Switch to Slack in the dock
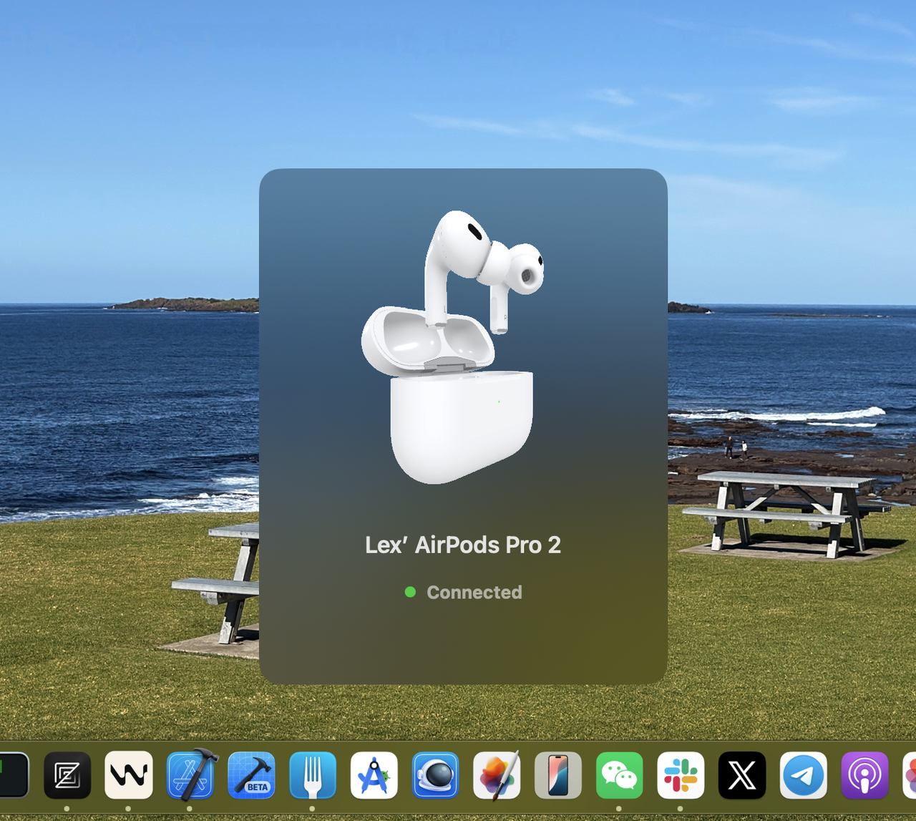Viewport: 916px width, 821px height. coord(681,775)
